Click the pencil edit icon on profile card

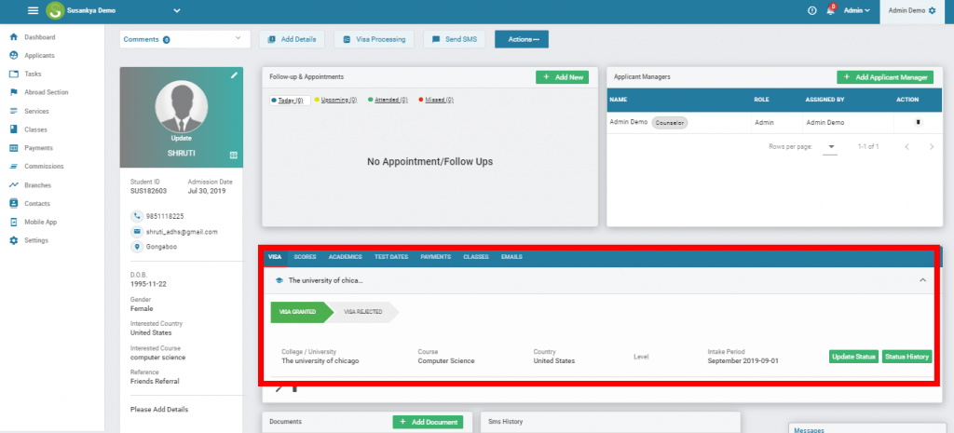coord(235,74)
